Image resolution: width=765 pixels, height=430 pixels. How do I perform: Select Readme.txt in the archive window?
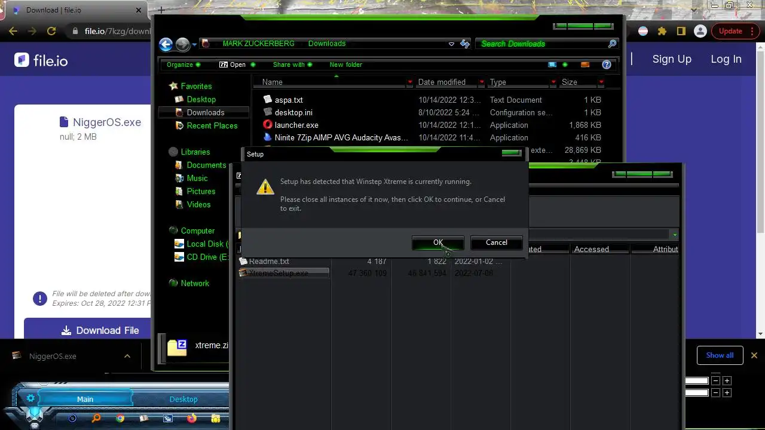tap(269, 261)
